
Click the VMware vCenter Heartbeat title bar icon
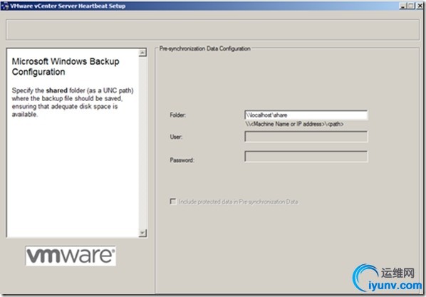[4, 6]
